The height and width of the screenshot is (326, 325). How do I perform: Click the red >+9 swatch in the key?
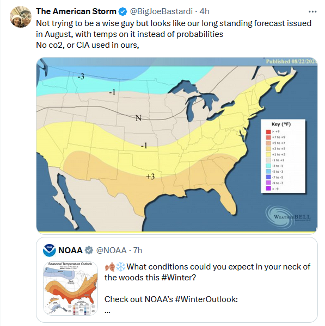pos(268,131)
